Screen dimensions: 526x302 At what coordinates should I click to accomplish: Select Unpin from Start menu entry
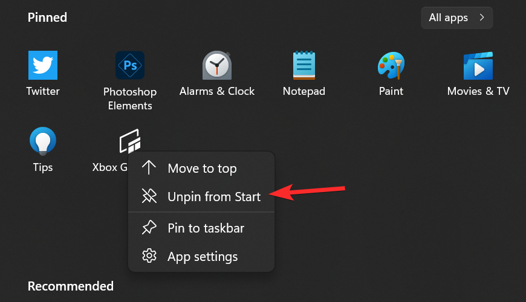click(214, 196)
